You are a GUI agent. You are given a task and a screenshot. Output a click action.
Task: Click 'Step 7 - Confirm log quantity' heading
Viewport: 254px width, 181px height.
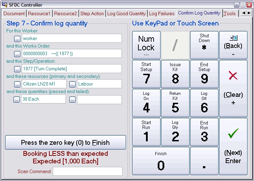[47, 23]
